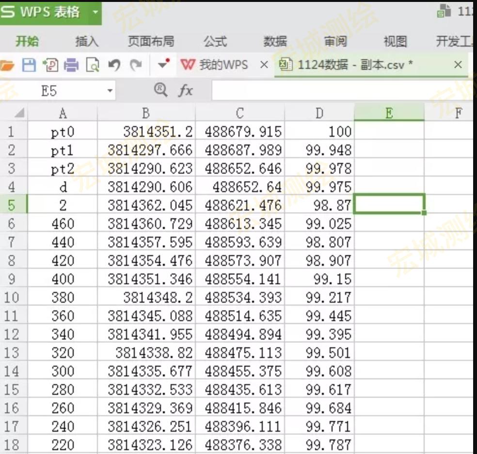Open the 公式 ribbon tab
Viewport: 477px width, 454px height.
click(x=215, y=42)
